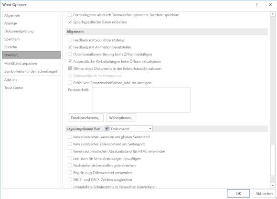Toggle Dateiformatkonvertierung beim Öffnen bestätigen
Screen dimensions: 277x199
(x=70, y=54)
